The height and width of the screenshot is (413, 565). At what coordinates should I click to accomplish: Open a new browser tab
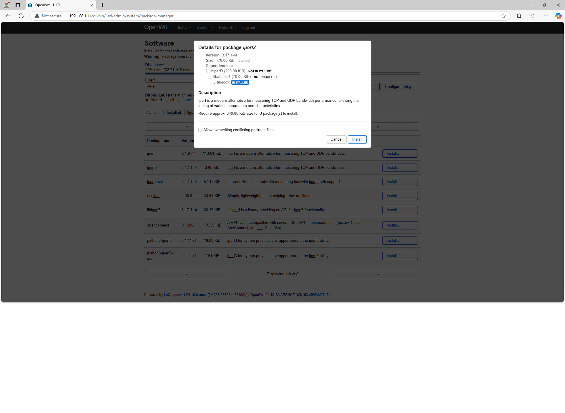pos(102,5)
